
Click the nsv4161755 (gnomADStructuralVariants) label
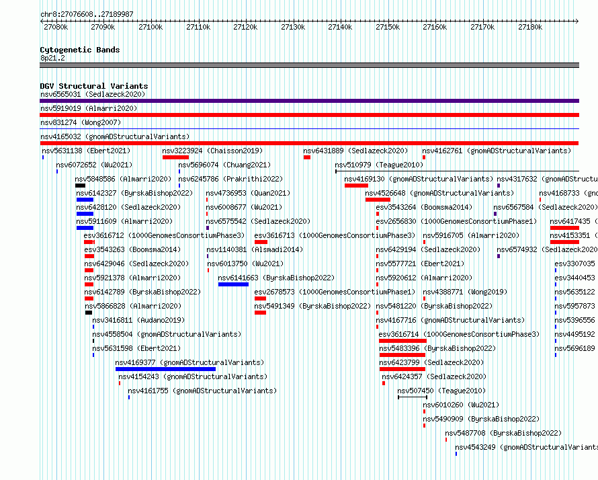point(202,391)
